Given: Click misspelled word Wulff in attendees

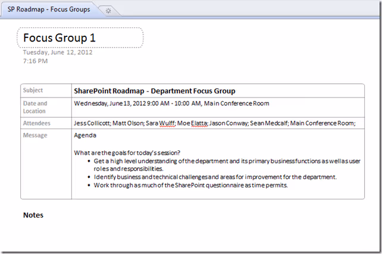Looking at the screenshot, I should click(167, 124).
